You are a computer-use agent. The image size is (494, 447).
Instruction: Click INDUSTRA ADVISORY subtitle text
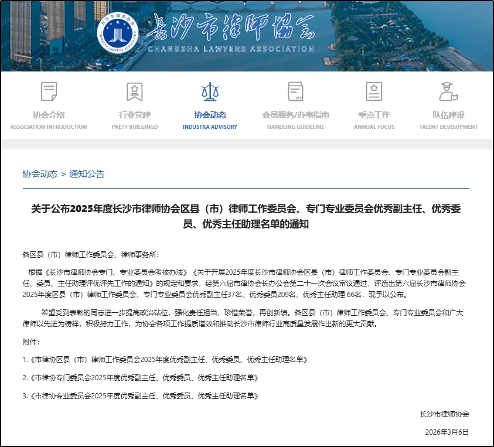coord(210,127)
